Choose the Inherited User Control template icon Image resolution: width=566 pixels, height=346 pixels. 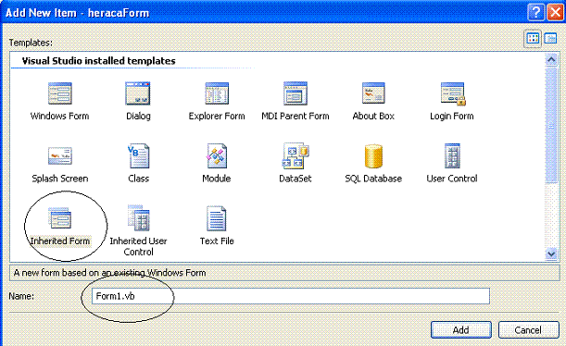(x=139, y=218)
